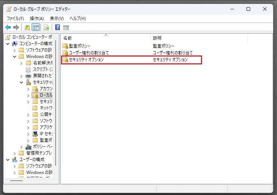Click the blue Help toolbar icon
Viewport: 277px width, 195px height.
click(x=57, y=28)
